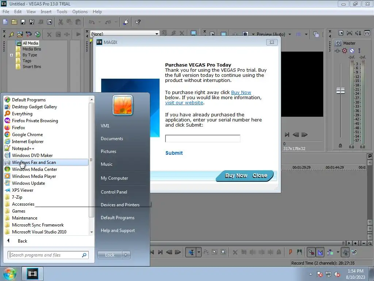Open the Auto Ripple mode dropdown arrow
Viewport: 374px width, 281px height.
click(338, 252)
